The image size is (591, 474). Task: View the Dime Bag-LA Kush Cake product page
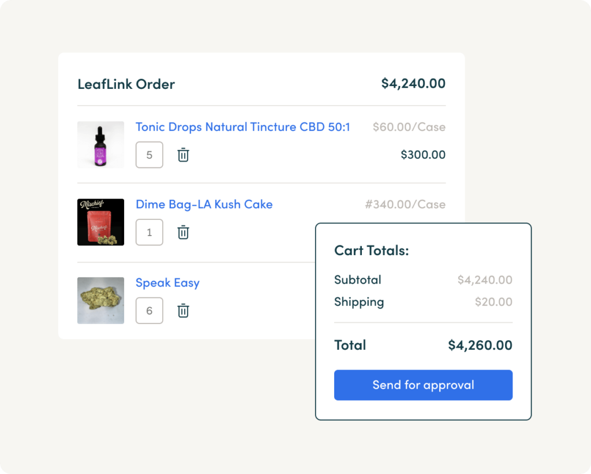click(x=204, y=204)
